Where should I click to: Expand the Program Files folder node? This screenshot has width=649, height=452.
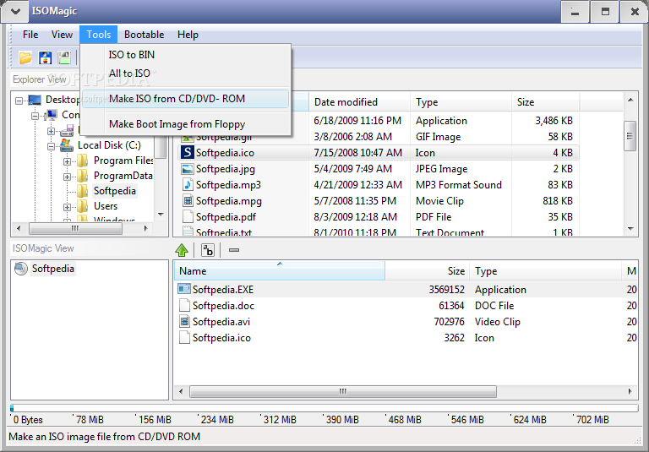pyautogui.click(x=67, y=161)
